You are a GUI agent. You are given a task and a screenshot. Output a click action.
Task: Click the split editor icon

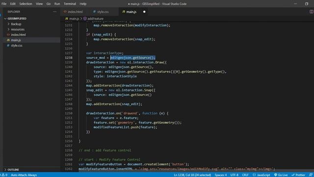coord(311,12)
